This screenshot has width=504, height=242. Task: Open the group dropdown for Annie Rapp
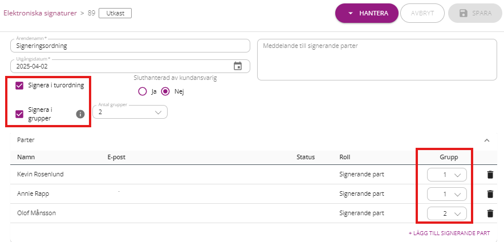coord(446,194)
